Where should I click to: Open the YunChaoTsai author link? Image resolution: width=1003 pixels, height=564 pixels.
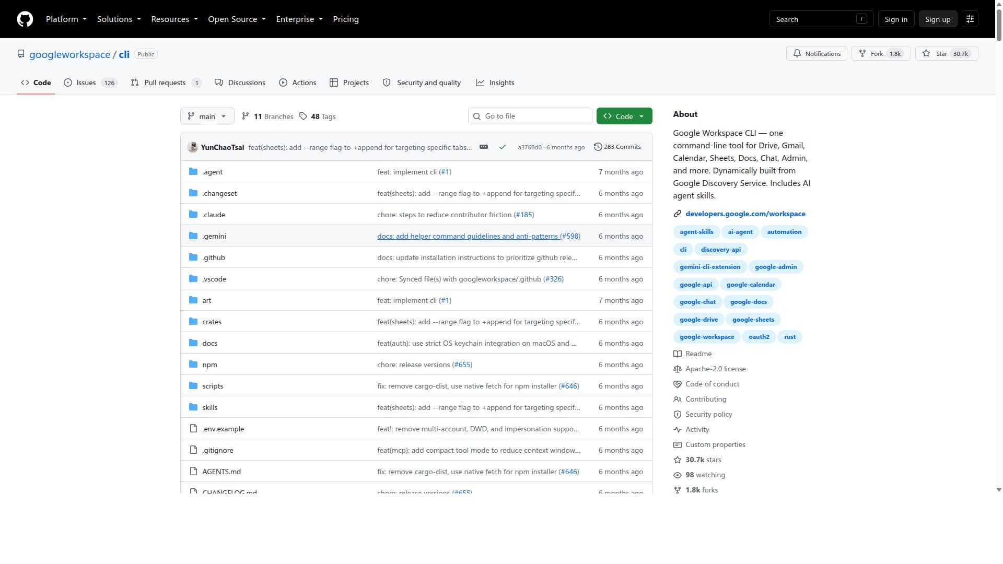click(x=222, y=147)
